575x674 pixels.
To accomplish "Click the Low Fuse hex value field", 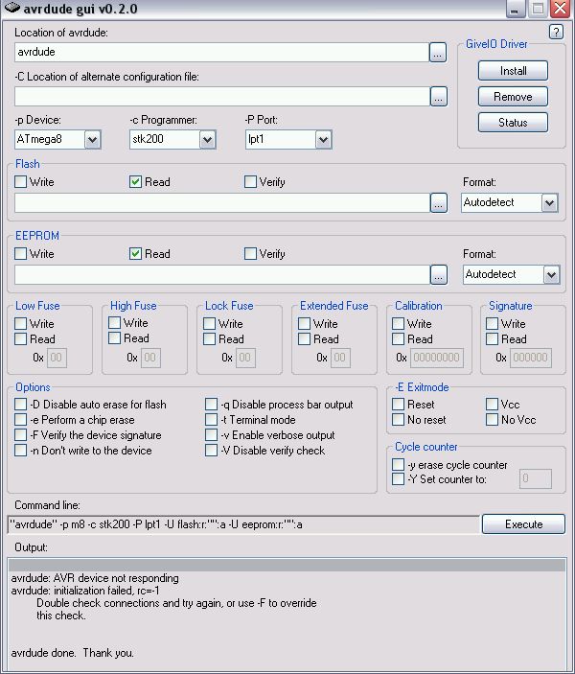I will click(x=57, y=358).
